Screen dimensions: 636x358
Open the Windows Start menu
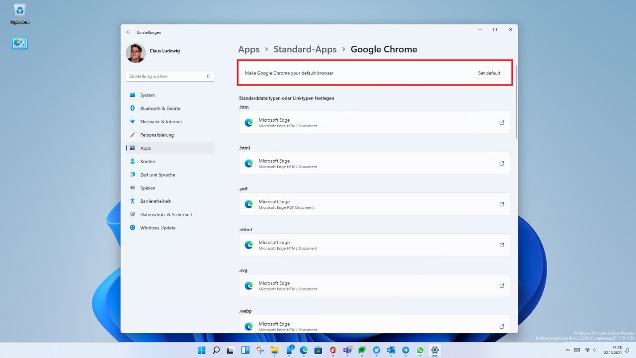[x=202, y=350]
